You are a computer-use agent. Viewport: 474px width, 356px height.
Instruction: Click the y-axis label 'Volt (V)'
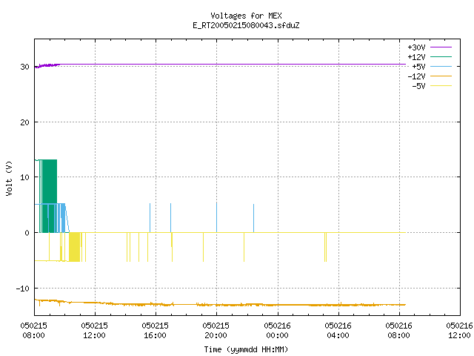point(9,179)
